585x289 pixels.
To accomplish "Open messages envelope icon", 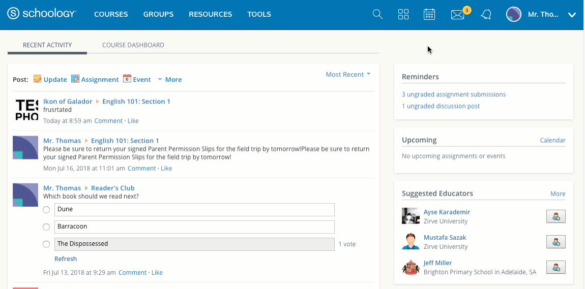I will (x=457, y=15).
